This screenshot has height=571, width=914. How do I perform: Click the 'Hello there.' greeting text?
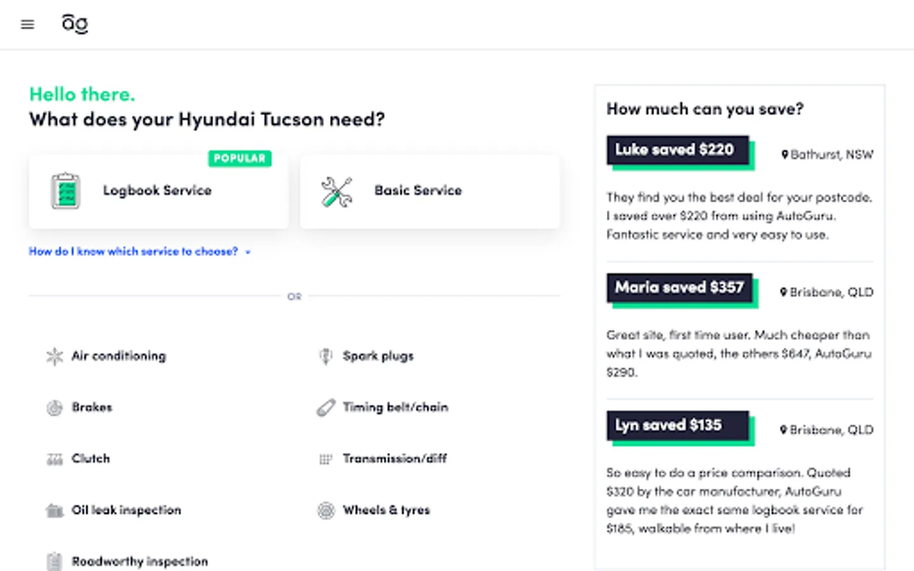click(x=83, y=95)
